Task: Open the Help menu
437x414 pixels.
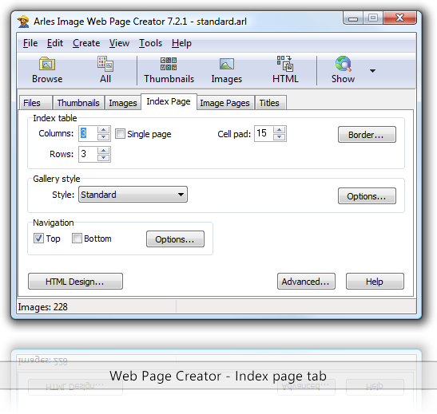Action: (181, 43)
